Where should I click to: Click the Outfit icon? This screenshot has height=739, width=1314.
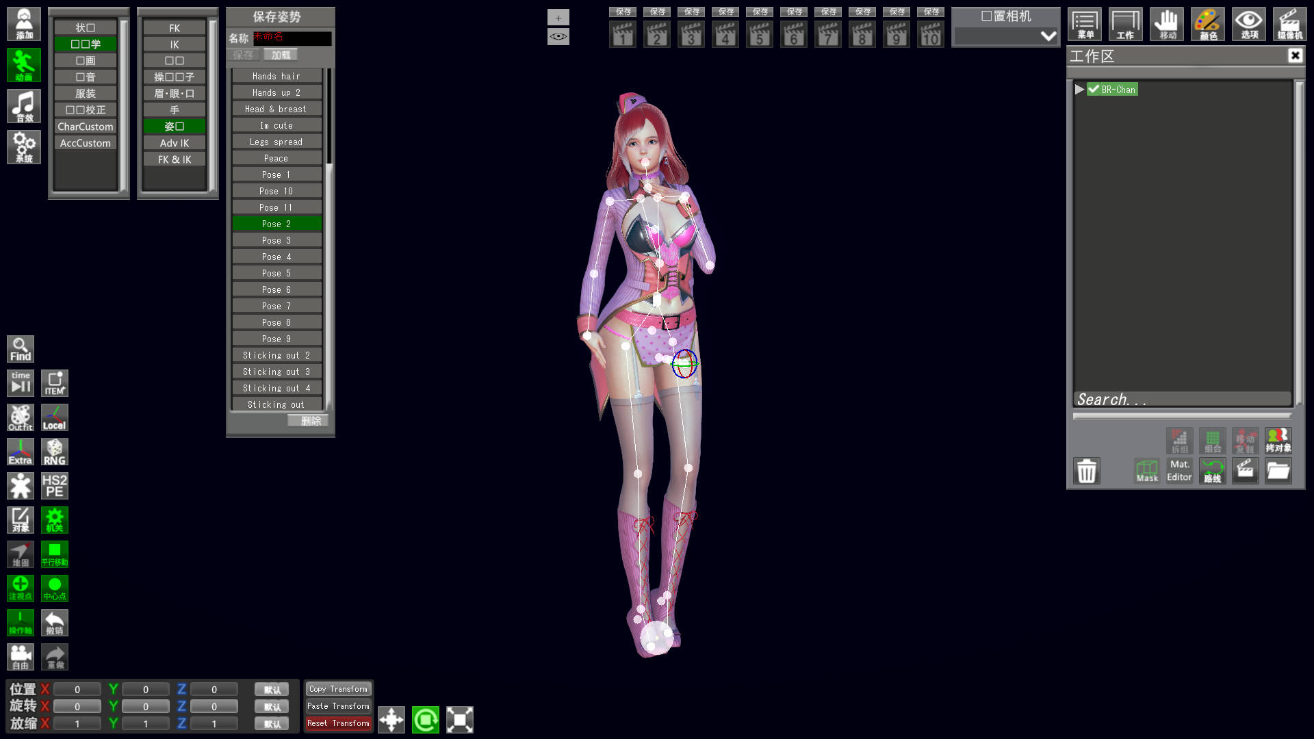pos(21,417)
